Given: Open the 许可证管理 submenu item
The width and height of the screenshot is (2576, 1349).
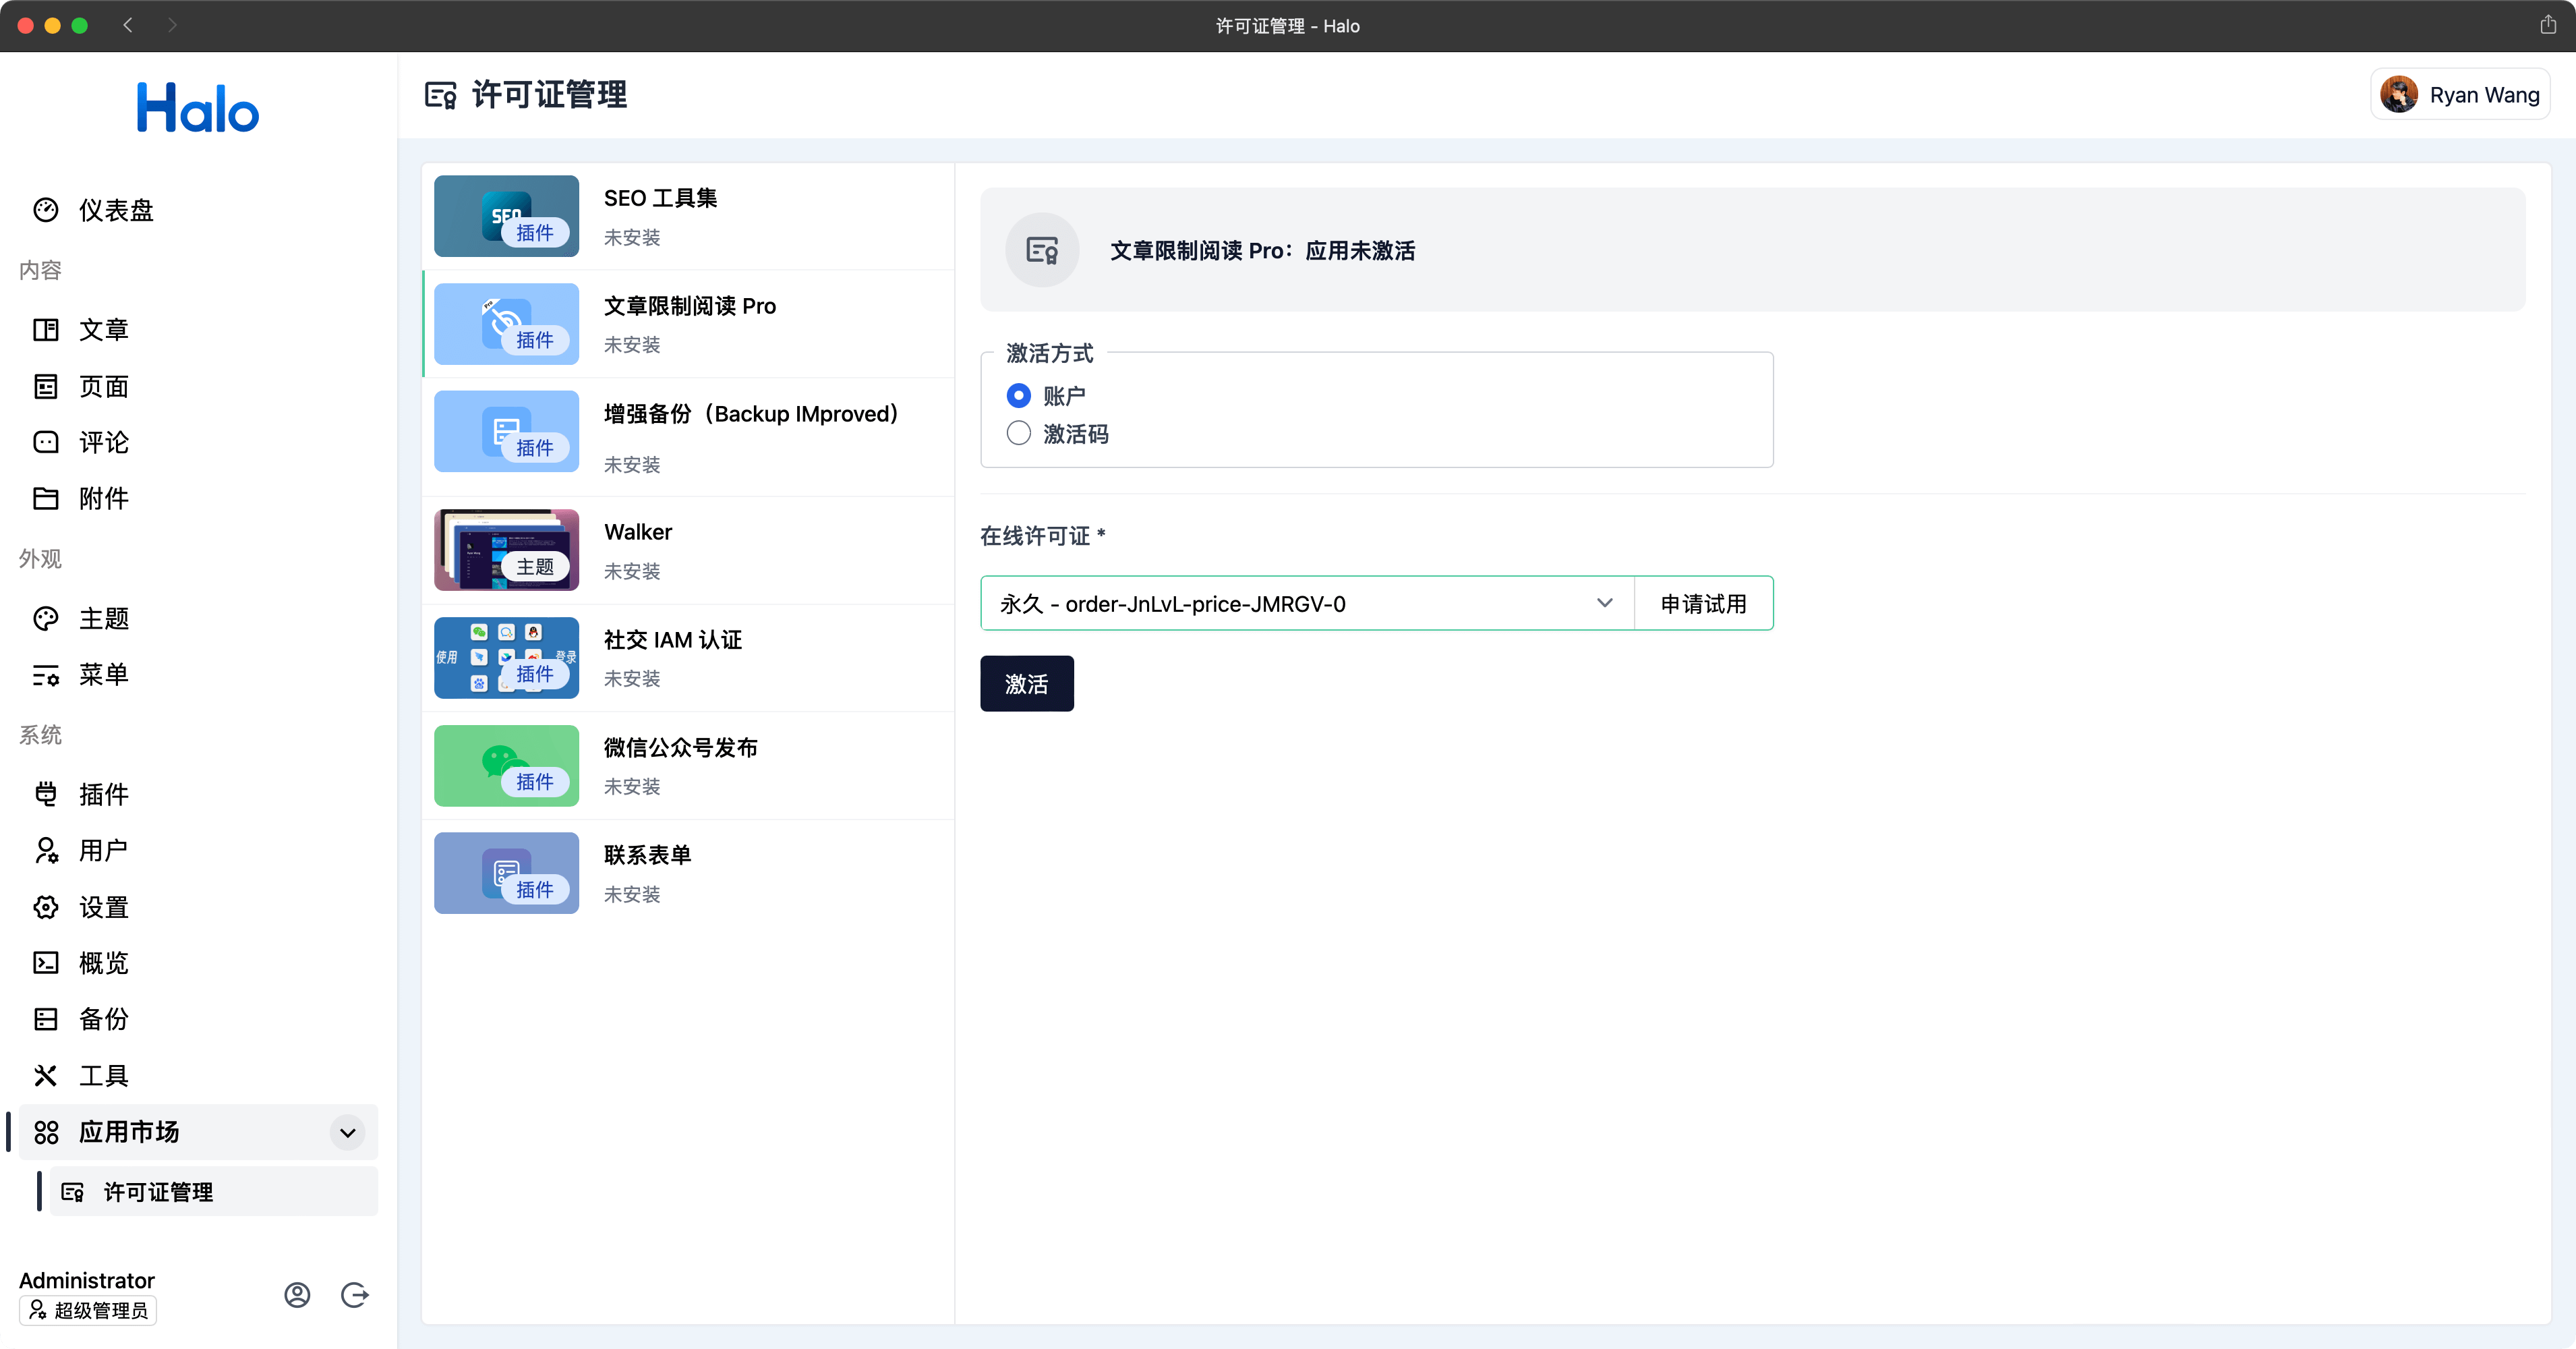Looking at the screenshot, I should coord(158,1191).
